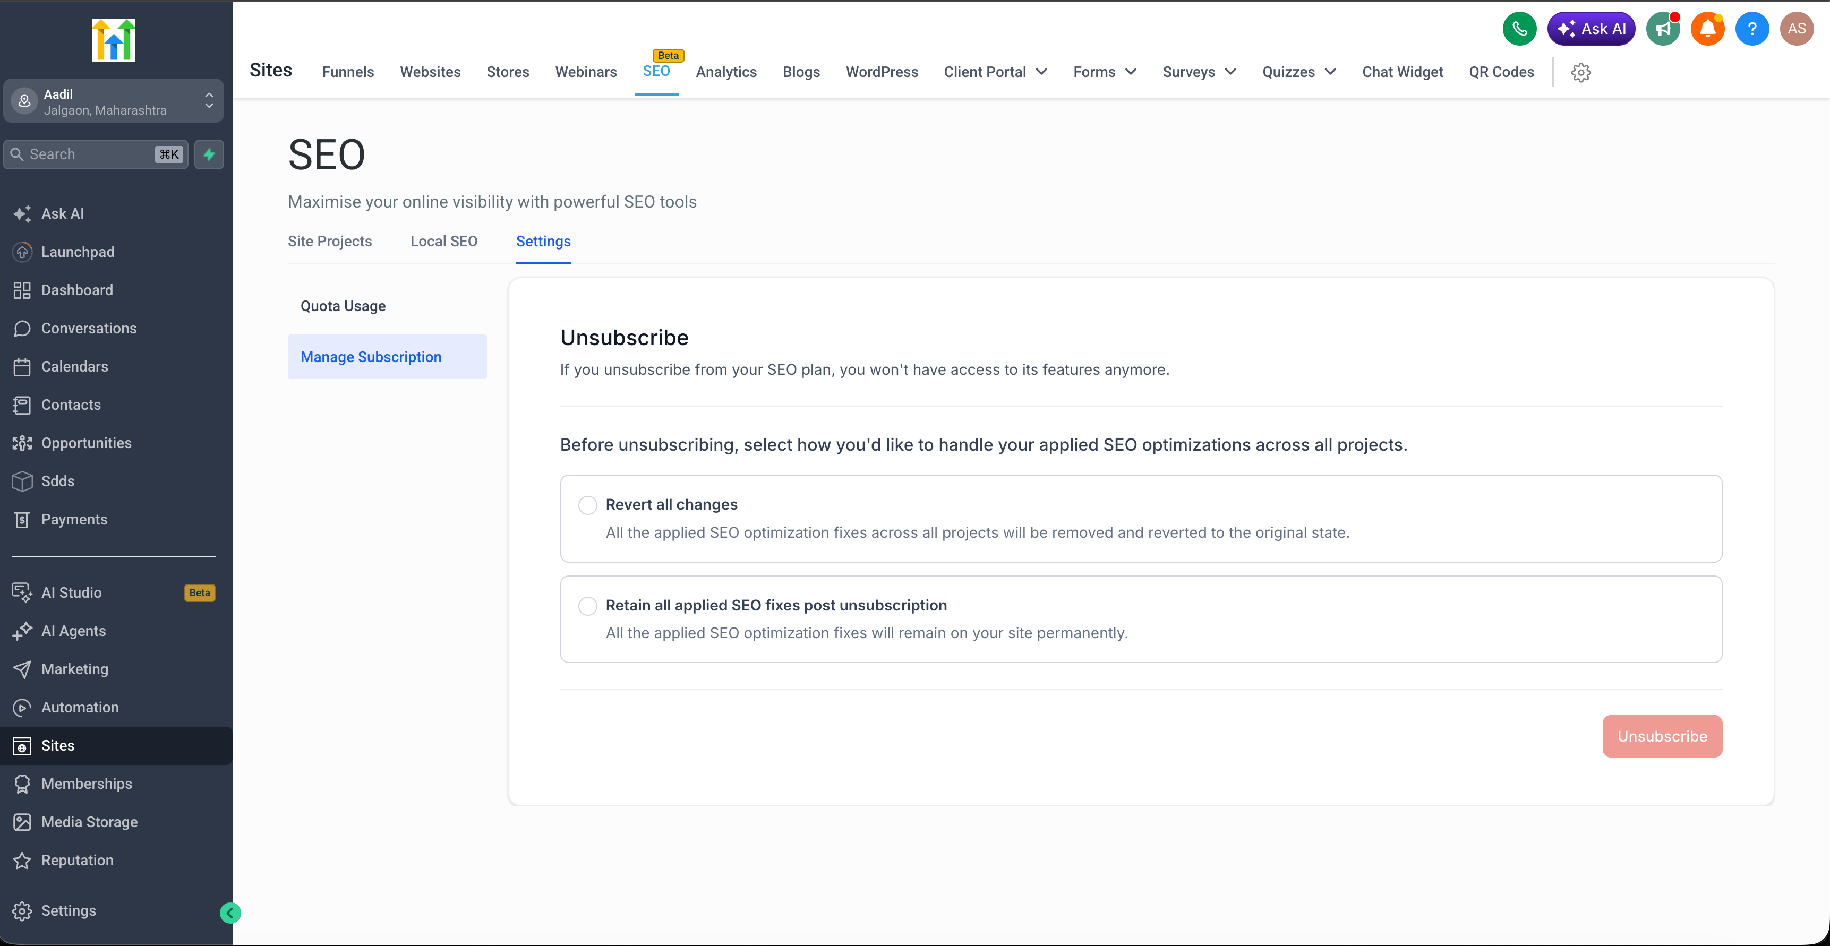
Task: Open AI Studio beta in the sidebar
Action: [x=116, y=592]
